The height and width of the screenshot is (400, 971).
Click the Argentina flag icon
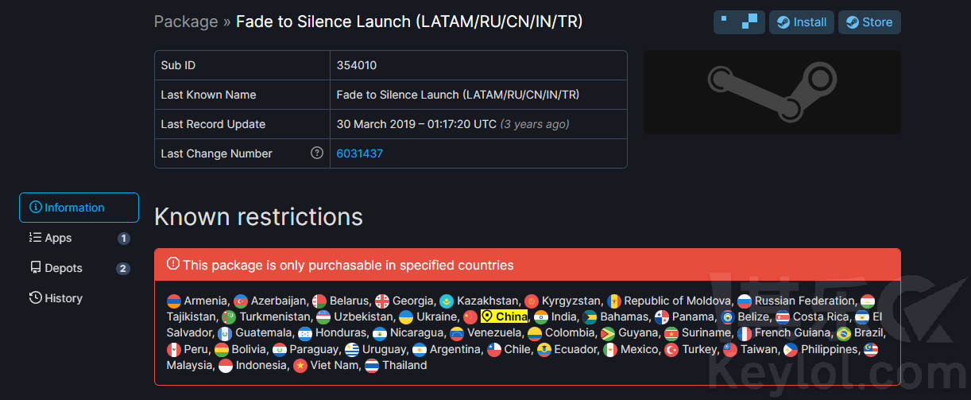click(420, 350)
